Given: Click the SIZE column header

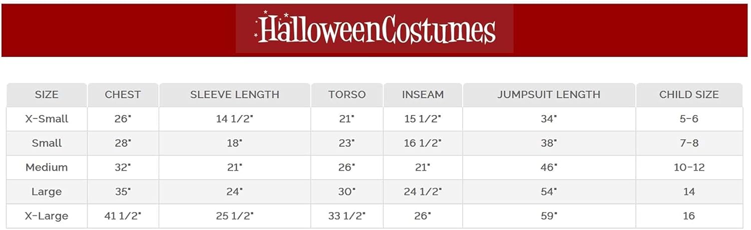Looking at the screenshot, I should point(47,94).
